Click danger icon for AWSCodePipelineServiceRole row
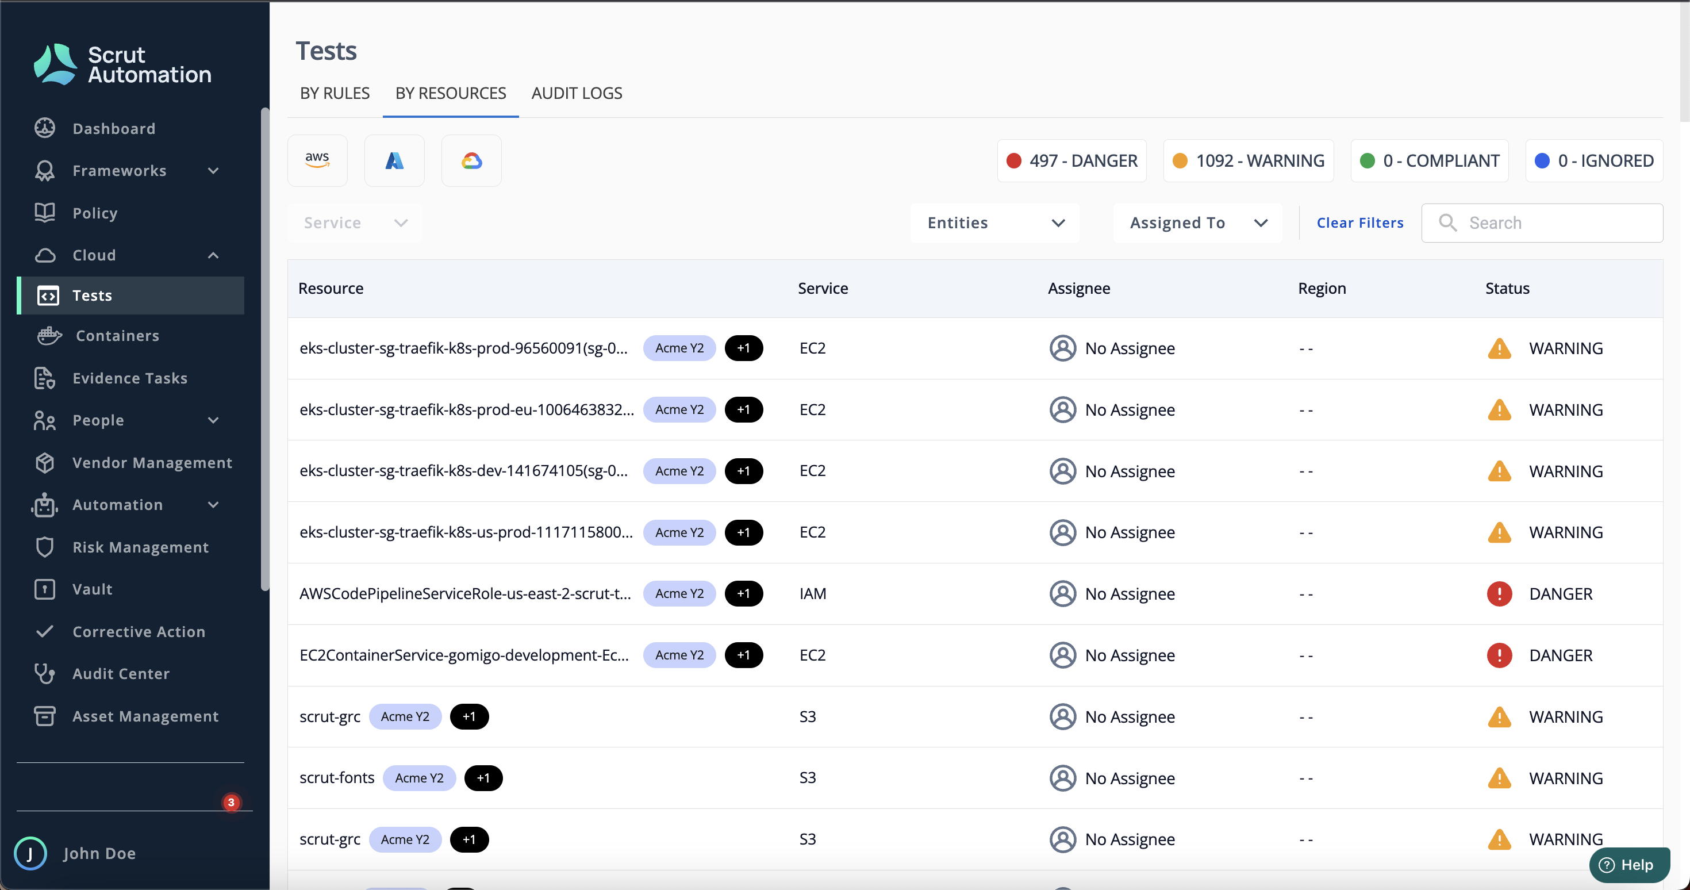The image size is (1690, 890). click(1499, 593)
